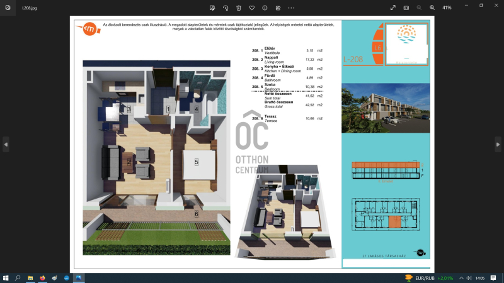This screenshot has height=283, width=504.
Task: Go to the next image arrow
Action: (498, 144)
